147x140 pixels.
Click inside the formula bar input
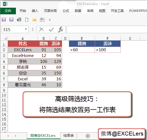107,29
